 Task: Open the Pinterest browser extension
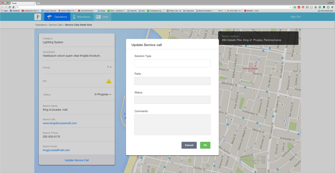pos(303,7)
